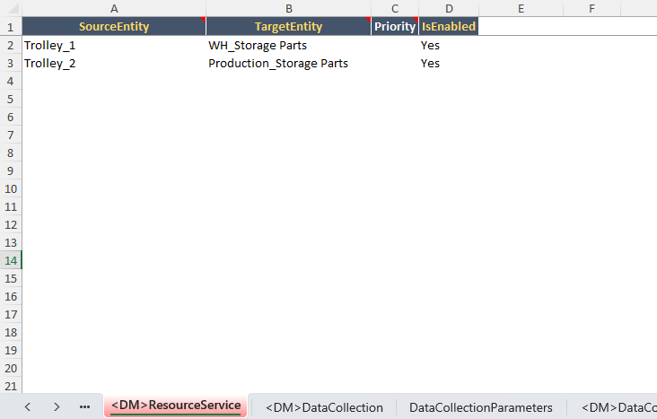Viewport: 657px width, 419px height.
Task: Select the SourceEntity header cell
Action: click(114, 27)
